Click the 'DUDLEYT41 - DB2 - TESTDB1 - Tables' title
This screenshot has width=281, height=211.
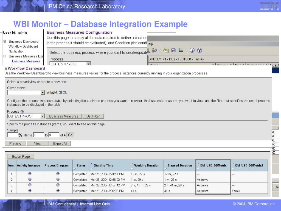click(176, 59)
